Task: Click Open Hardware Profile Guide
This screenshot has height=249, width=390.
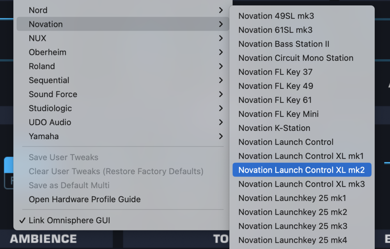Action: coord(85,200)
